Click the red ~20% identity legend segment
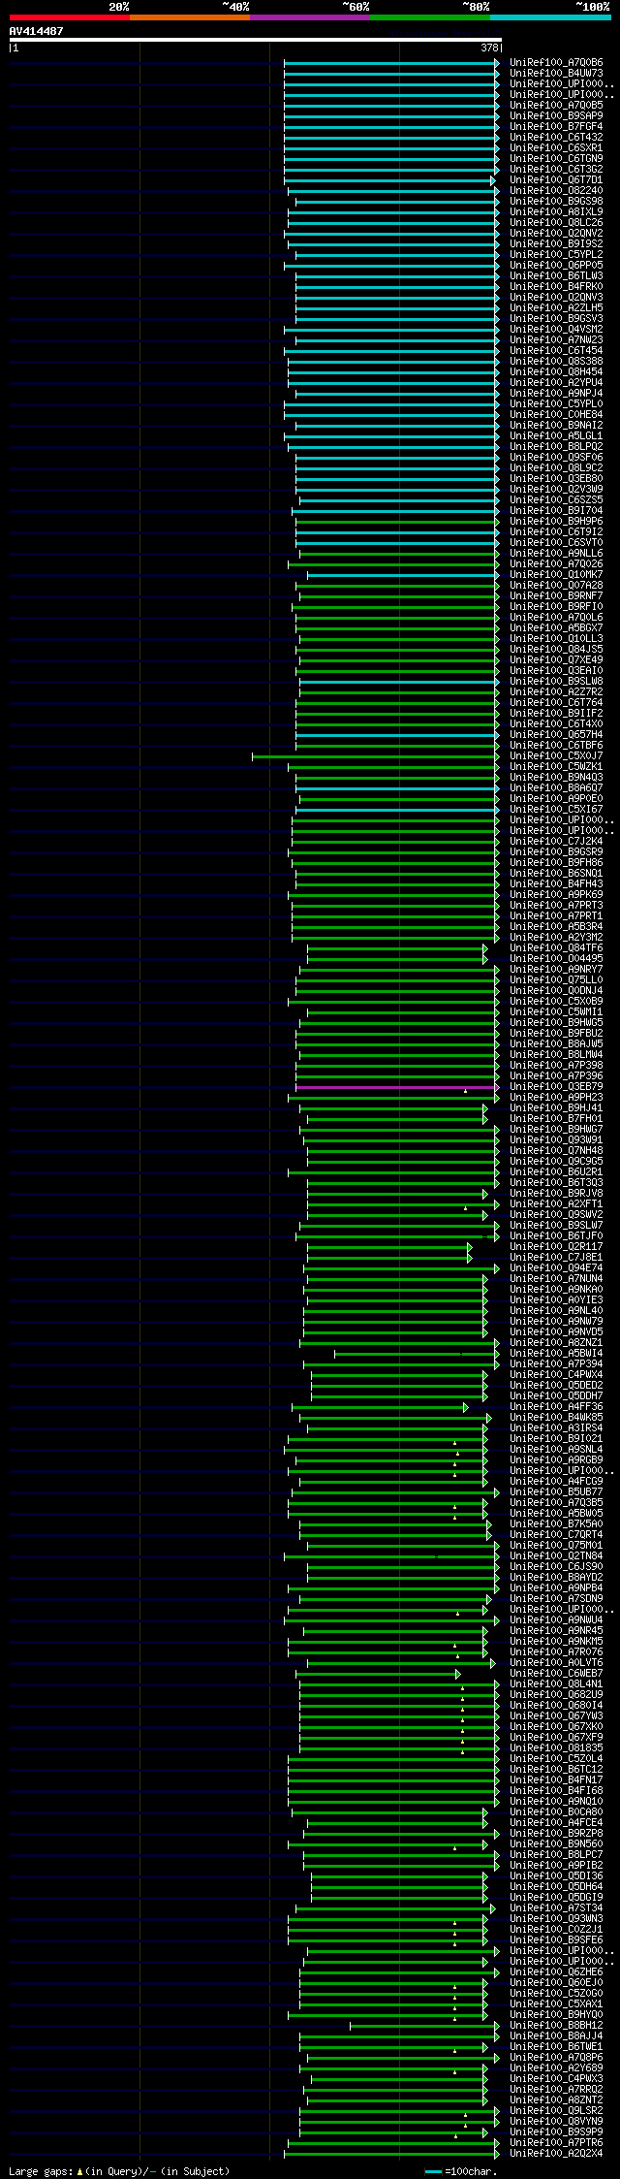This screenshot has width=620, height=2179. click(x=70, y=17)
